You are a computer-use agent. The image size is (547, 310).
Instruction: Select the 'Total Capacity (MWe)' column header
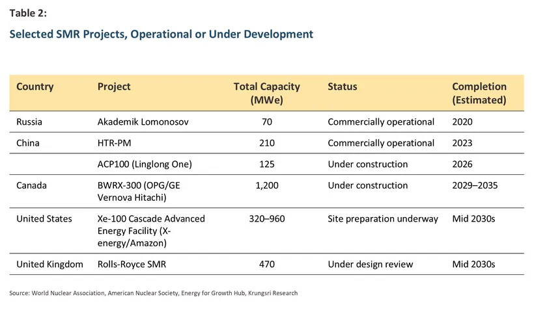[x=266, y=93]
